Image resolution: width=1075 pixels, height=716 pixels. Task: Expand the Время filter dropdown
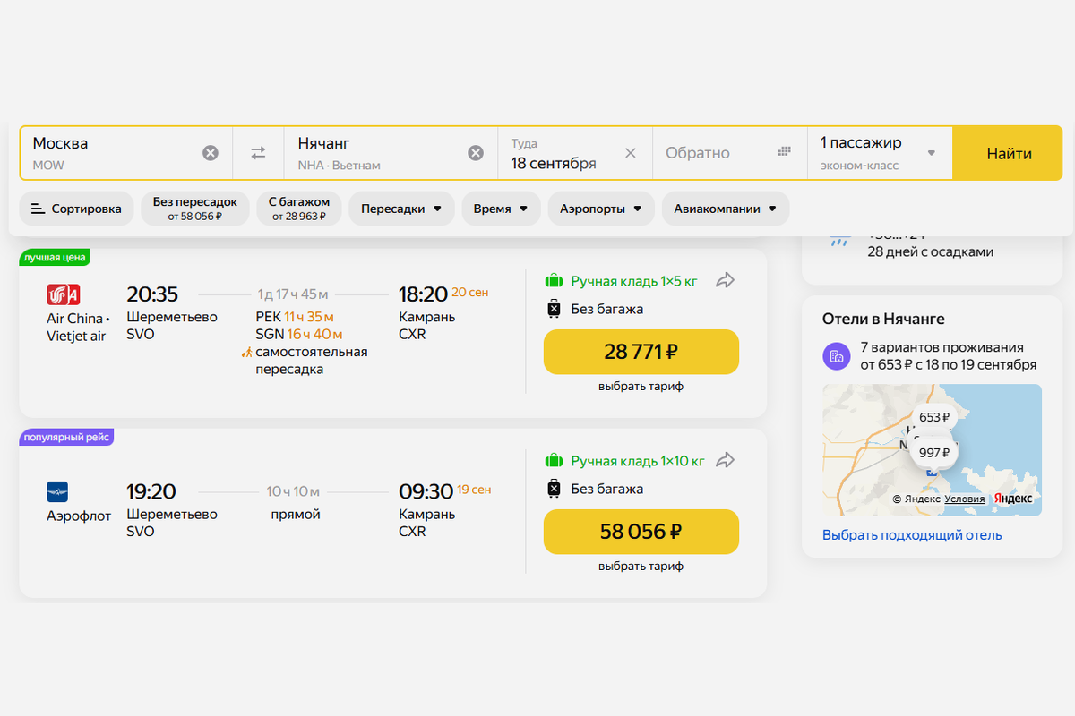tap(501, 209)
